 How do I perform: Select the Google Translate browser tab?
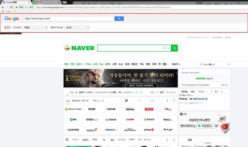click(x=16, y=2)
